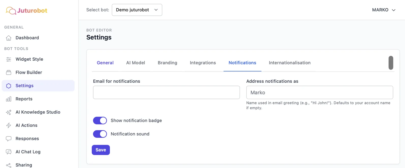Switch to the General tab

coord(105,63)
